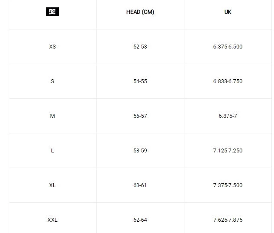274x233 pixels.
Task: Select the XXL size cell
Action: [x=52, y=220]
